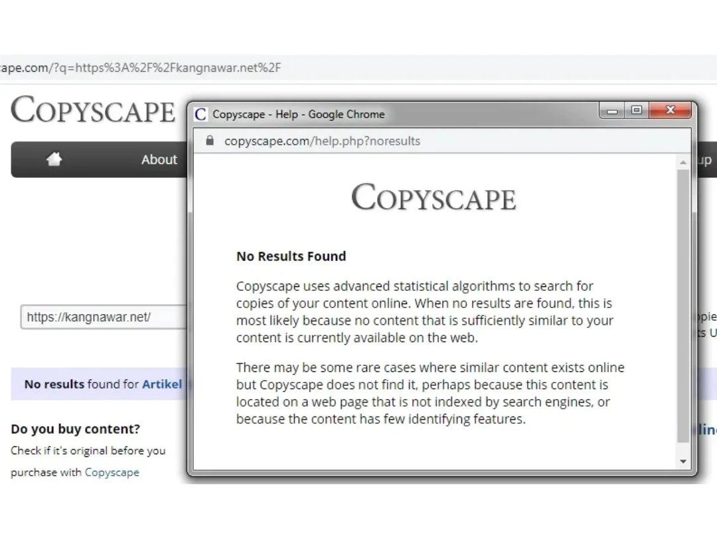The image size is (717, 538).
Task: Open the Artikel link in results banner
Action: point(162,384)
